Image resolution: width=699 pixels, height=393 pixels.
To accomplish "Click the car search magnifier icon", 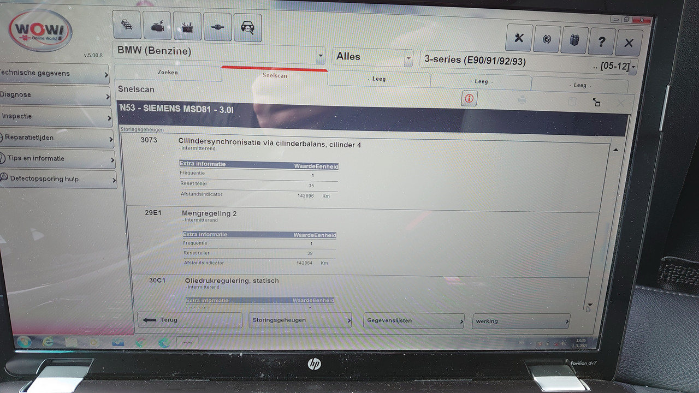I will point(247,27).
